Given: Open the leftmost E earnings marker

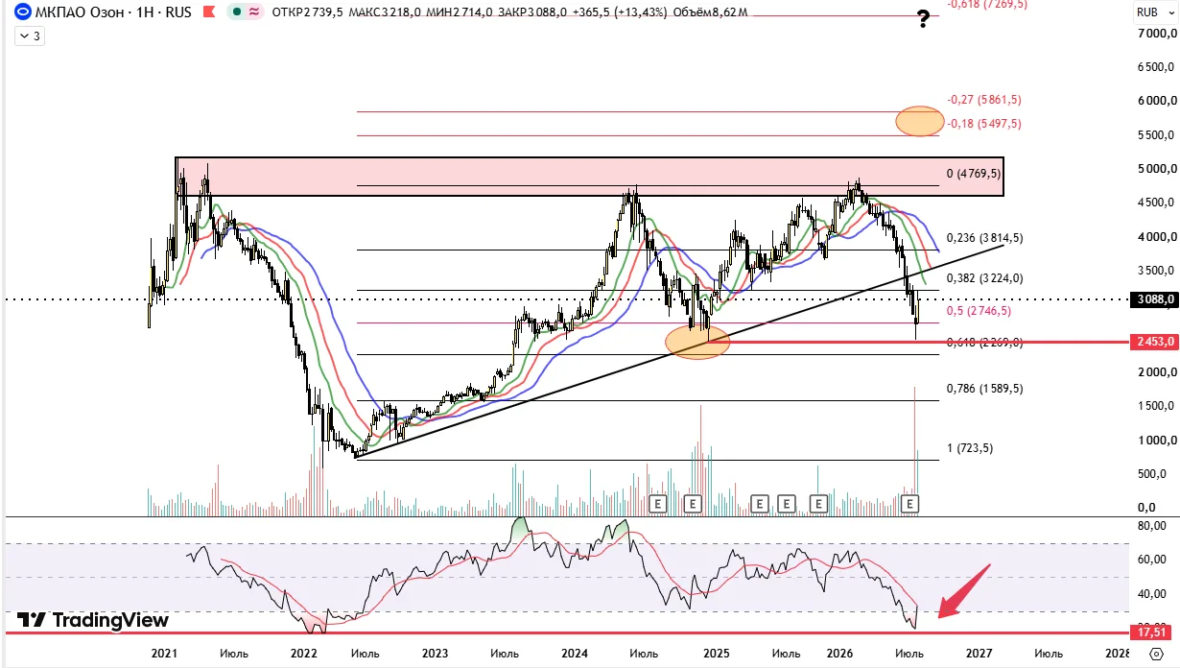Looking at the screenshot, I should (658, 502).
